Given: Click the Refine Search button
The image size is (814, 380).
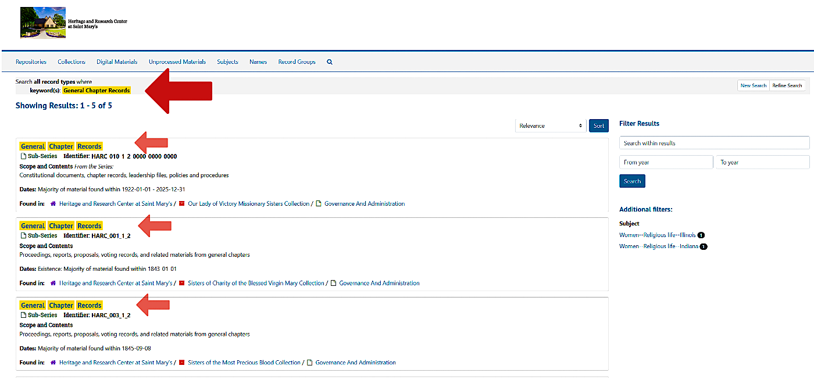Looking at the screenshot, I should [x=787, y=85].
